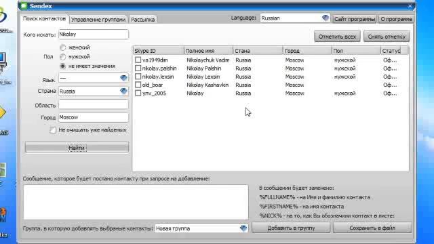Screen dimensions: 434x244
Task: Click the Сайт программы button
Action: tap(355, 19)
